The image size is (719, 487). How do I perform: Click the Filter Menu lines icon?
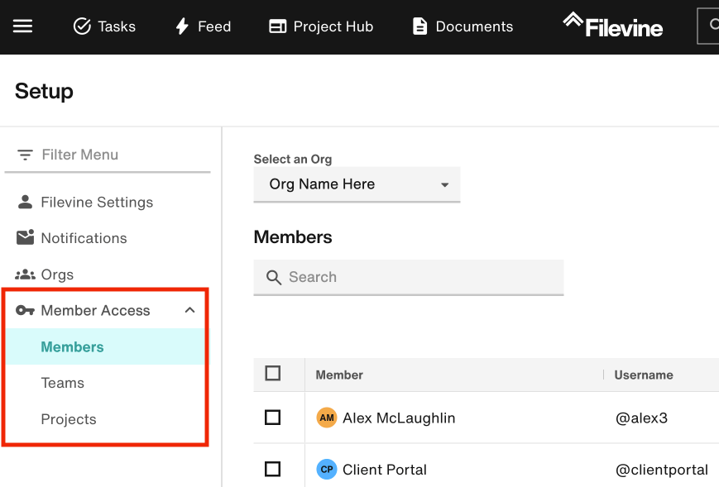click(25, 155)
